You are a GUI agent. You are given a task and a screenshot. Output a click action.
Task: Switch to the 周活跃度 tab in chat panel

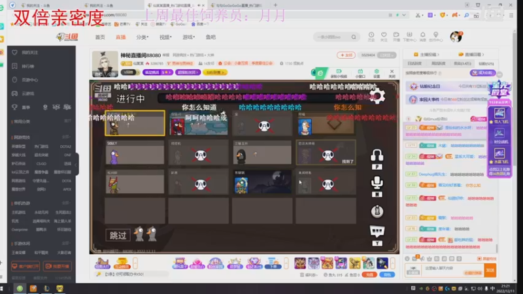[x=438, y=63]
